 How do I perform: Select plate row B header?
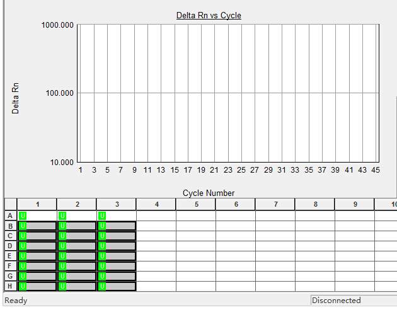click(x=11, y=226)
